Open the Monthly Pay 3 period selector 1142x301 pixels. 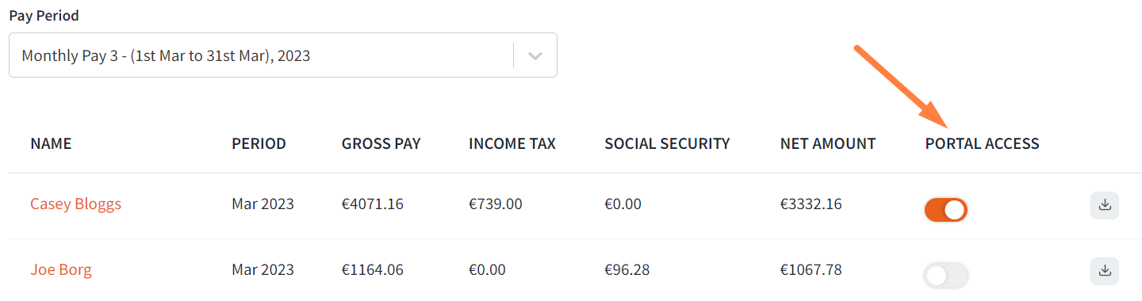[283, 55]
